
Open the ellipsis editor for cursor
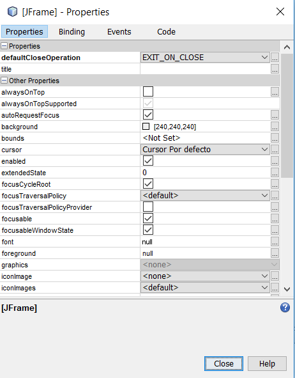point(275,150)
